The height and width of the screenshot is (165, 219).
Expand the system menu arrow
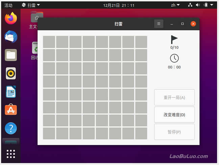coord(212,5)
